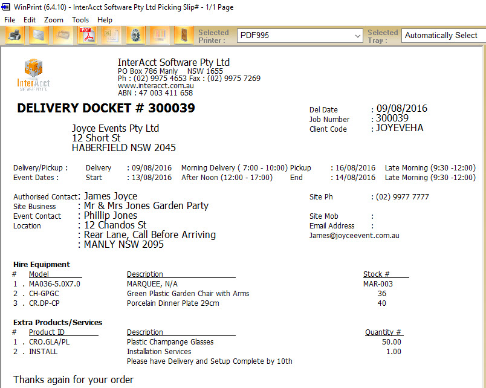This screenshot has height=388, width=486.
Task: Open the Selected Tray Automatically Select combo
Action: tap(444, 36)
